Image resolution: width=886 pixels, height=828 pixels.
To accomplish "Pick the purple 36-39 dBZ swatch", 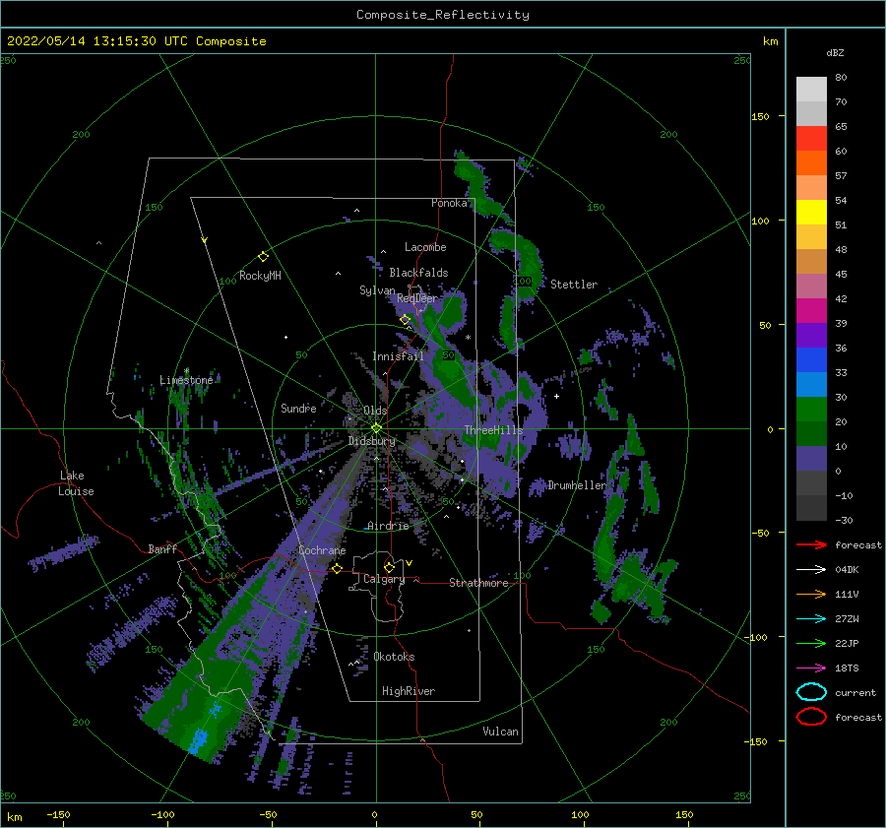I will (x=811, y=336).
